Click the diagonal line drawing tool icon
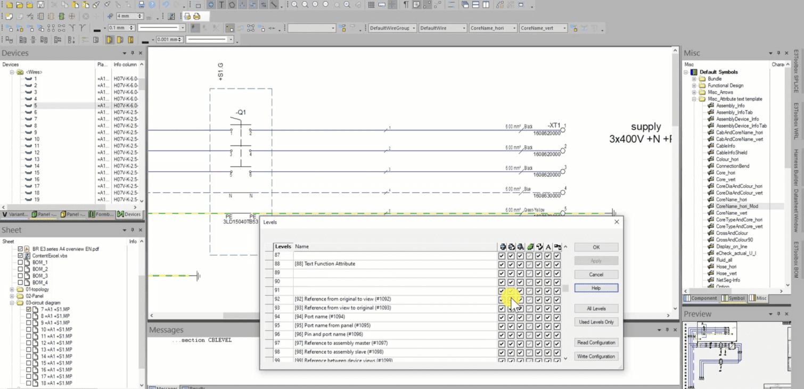The image size is (804, 389). [x=273, y=4]
